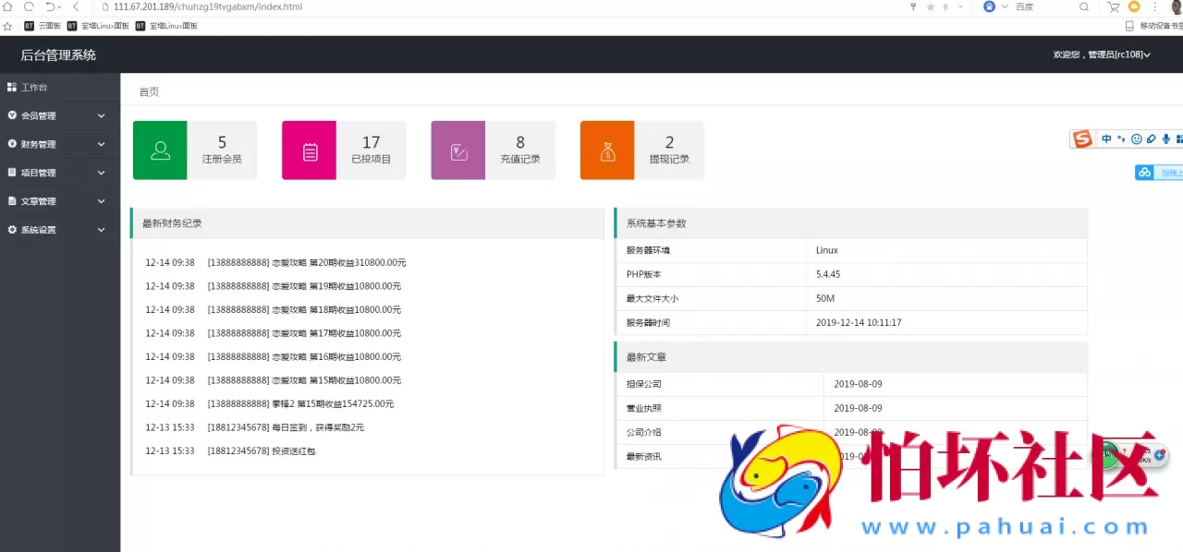Open the emoji picker on the Sogou bar

(1136, 138)
